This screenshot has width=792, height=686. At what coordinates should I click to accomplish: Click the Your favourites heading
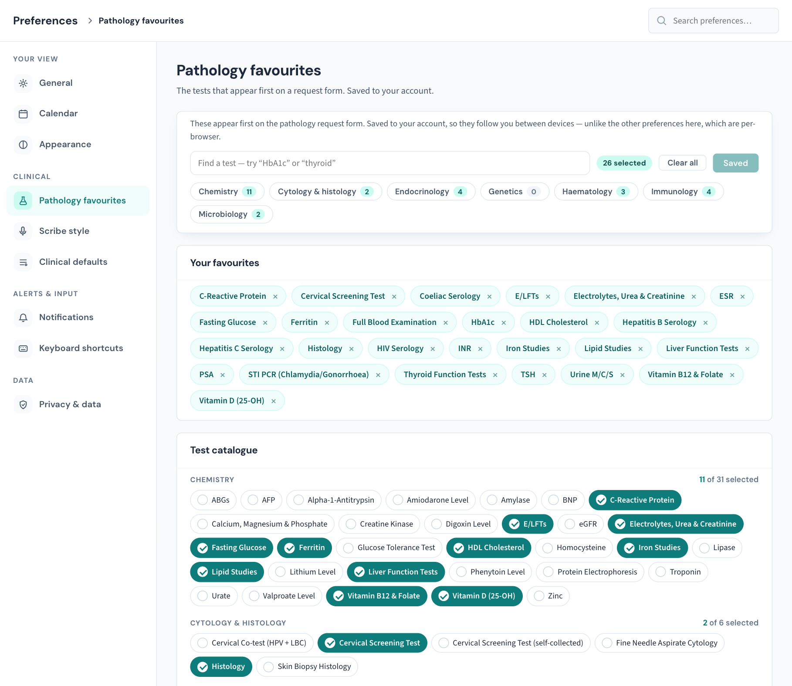pos(225,263)
